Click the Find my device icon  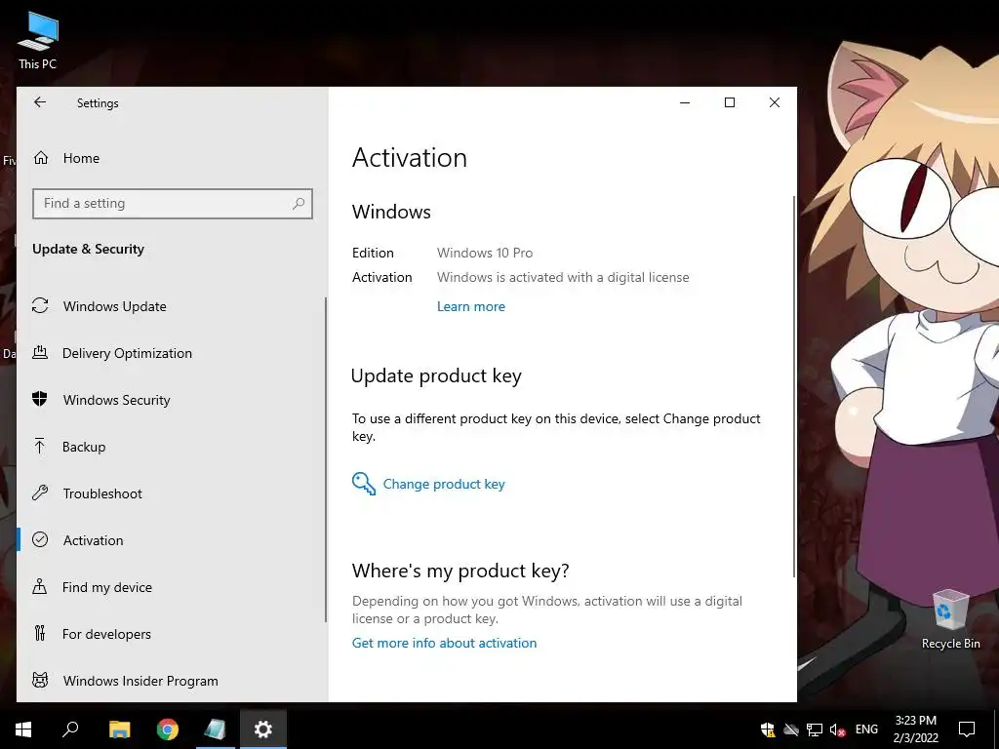(39, 586)
